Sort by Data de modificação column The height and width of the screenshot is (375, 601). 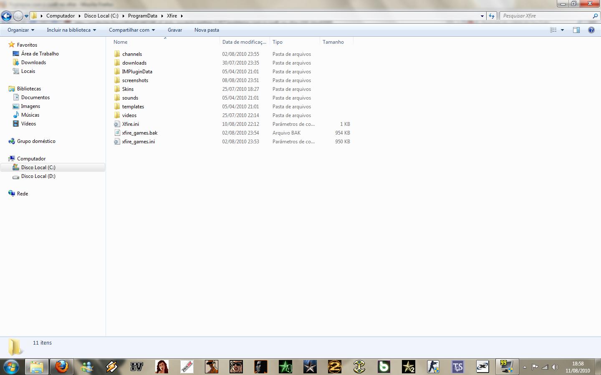click(x=245, y=42)
